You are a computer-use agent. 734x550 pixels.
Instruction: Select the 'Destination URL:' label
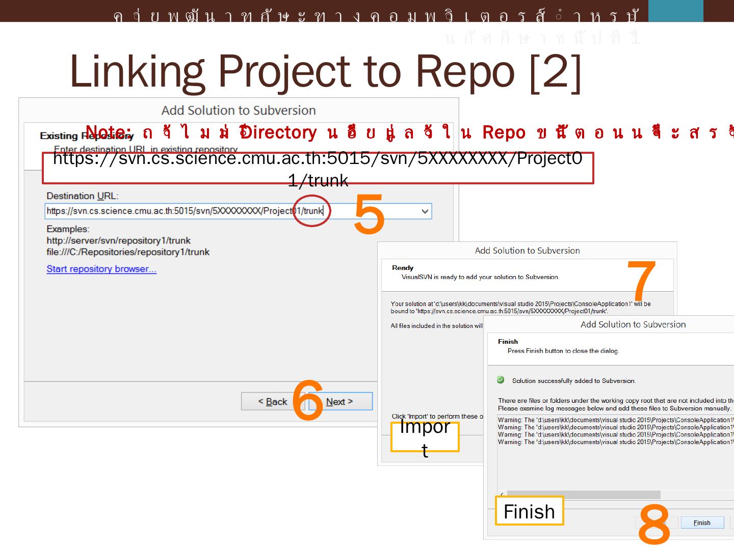pyautogui.click(x=83, y=196)
